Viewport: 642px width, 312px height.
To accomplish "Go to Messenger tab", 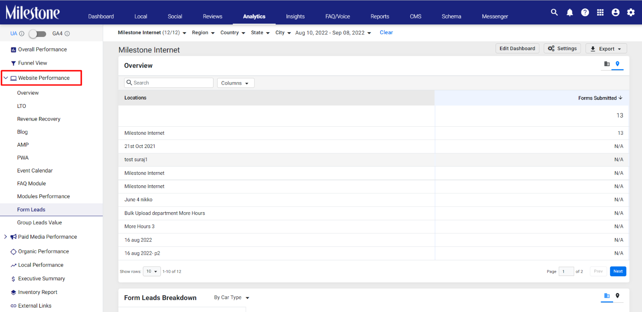I will [x=495, y=16].
